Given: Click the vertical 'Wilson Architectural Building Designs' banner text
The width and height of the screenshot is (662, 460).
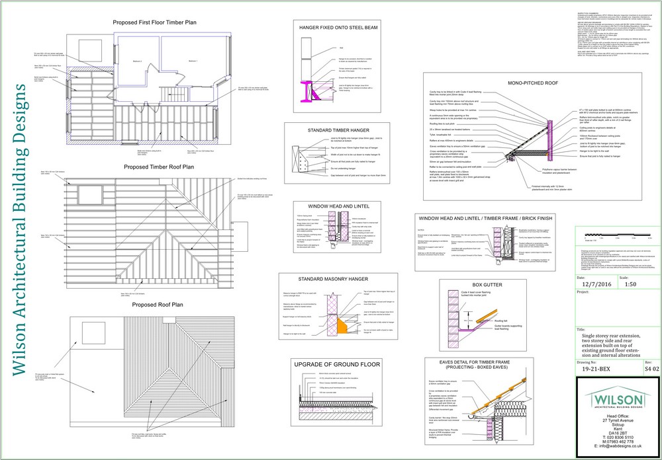Looking at the screenshot, I should coord(20,230).
